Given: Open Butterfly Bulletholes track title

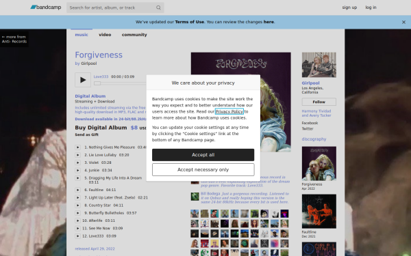Looking at the screenshot, I should (106, 213).
